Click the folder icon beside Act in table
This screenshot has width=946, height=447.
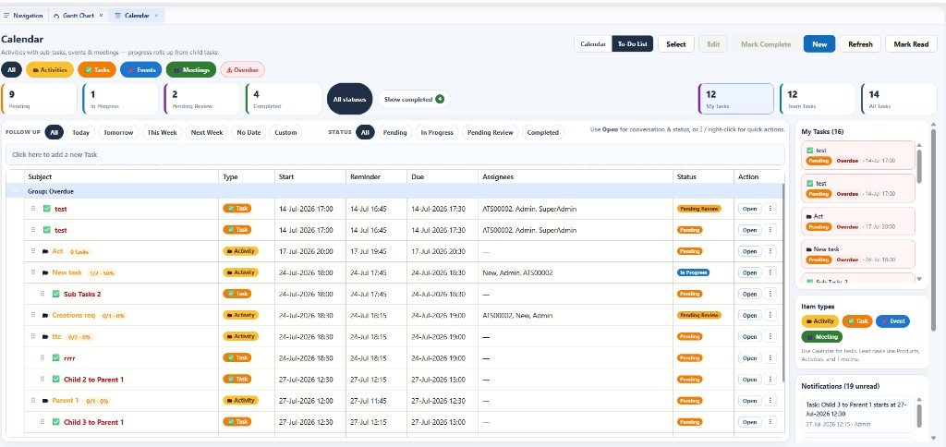pos(46,251)
